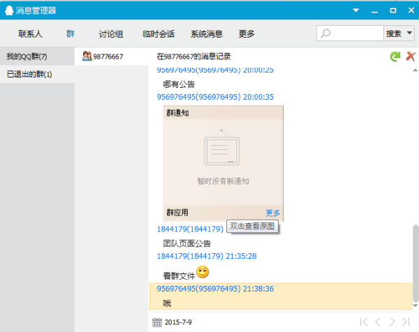
Task: Click sender 956976495 at 20:00:35
Action: [215, 97]
